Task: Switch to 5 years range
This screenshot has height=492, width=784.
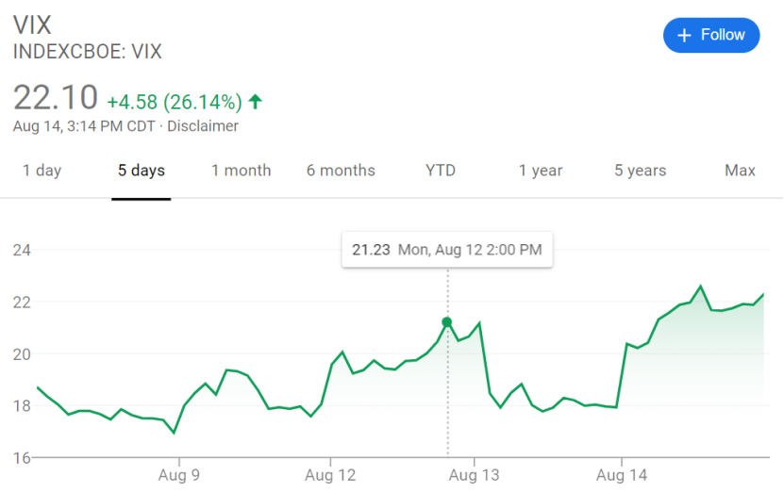Action: tap(641, 171)
